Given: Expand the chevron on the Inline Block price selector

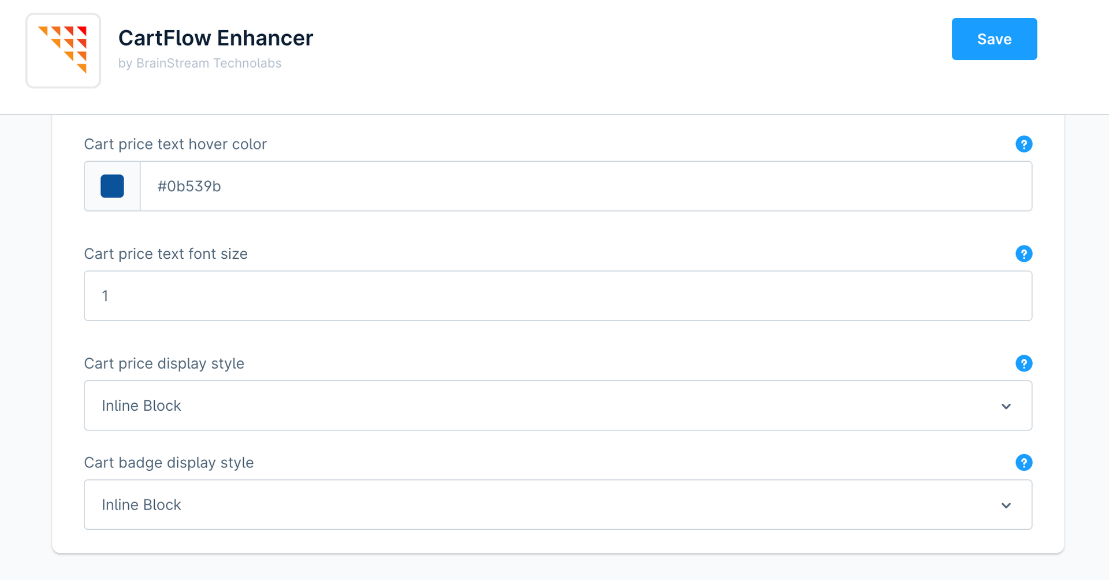Looking at the screenshot, I should (x=1007, y=406).
